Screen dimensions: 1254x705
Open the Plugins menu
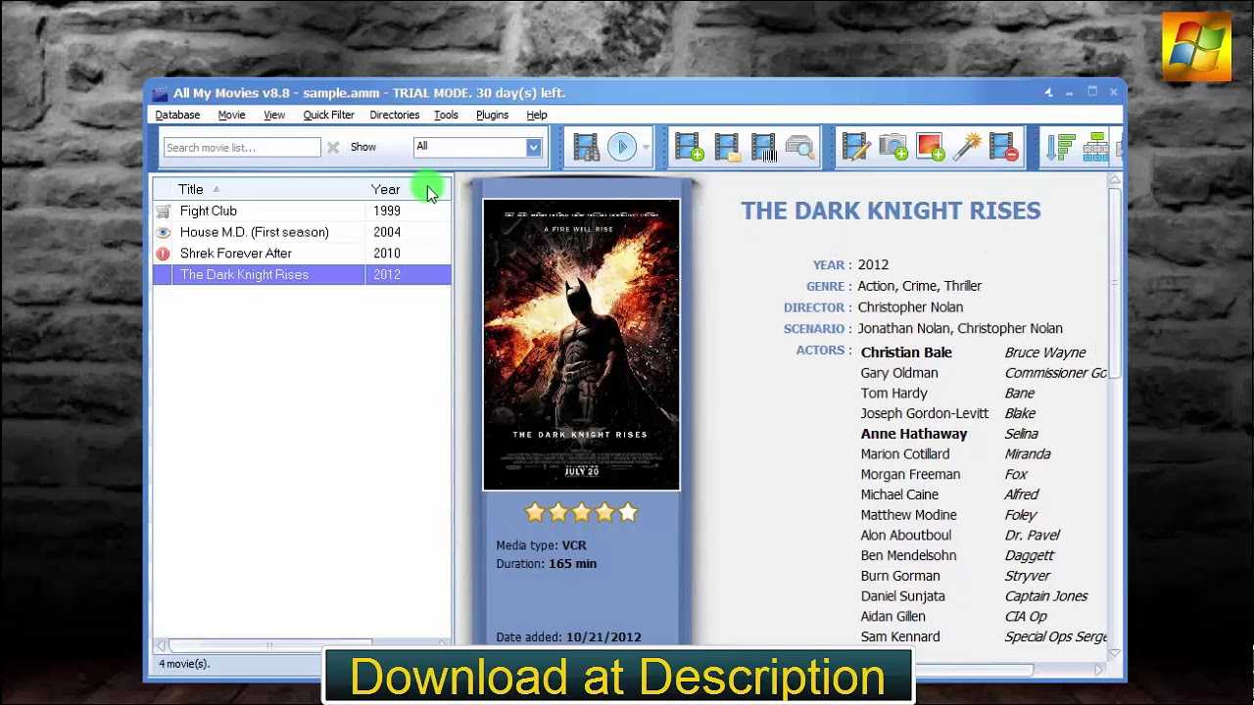(x=492, y=115)
